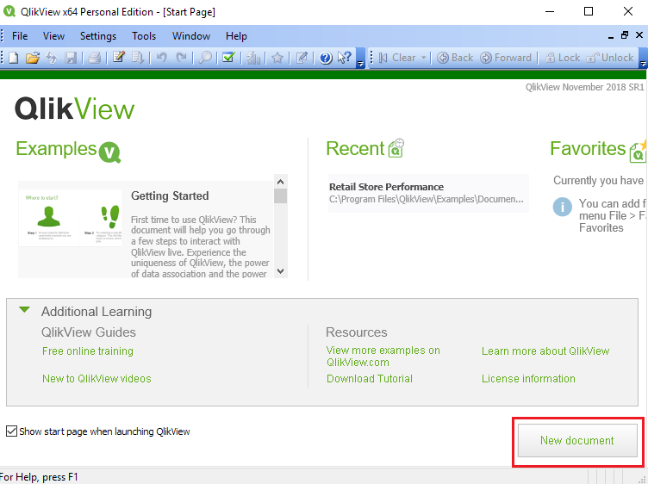Click the Lock selections button
Screen dimensions: 648x484
[563, 58]
